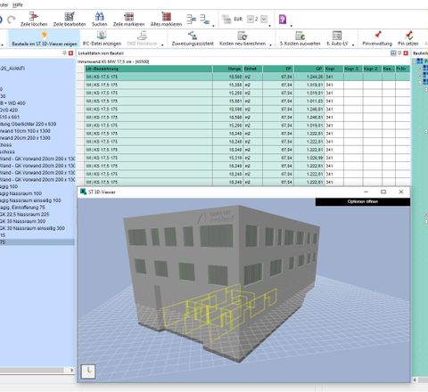Image resolution: width=428 pixels, height=392 pixels.
Task: Click the axis orientation widget in viewer
Action: tap(88, 372)
